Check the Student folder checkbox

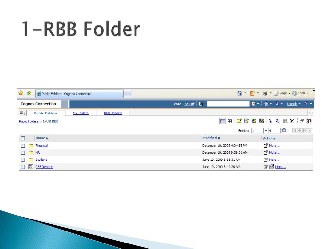click(23, 160)
